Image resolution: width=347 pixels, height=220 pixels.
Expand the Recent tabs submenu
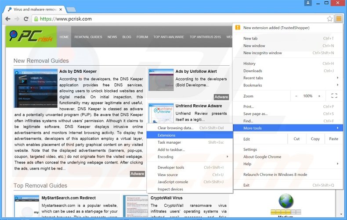[x=288, y=78]
